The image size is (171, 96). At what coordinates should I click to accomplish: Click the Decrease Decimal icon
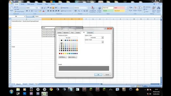(x=87, y=11)
